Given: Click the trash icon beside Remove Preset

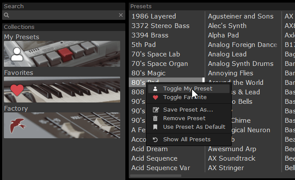Looking at the screenshot, I should point(155,118).
